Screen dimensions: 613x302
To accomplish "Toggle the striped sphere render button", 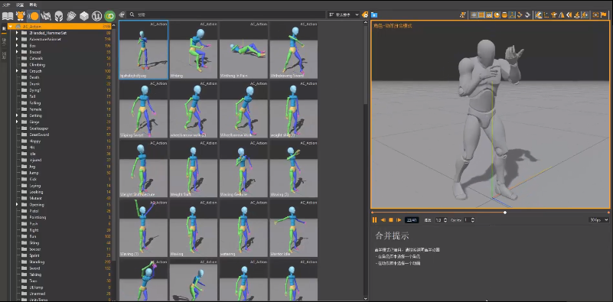I will (504, 15).
